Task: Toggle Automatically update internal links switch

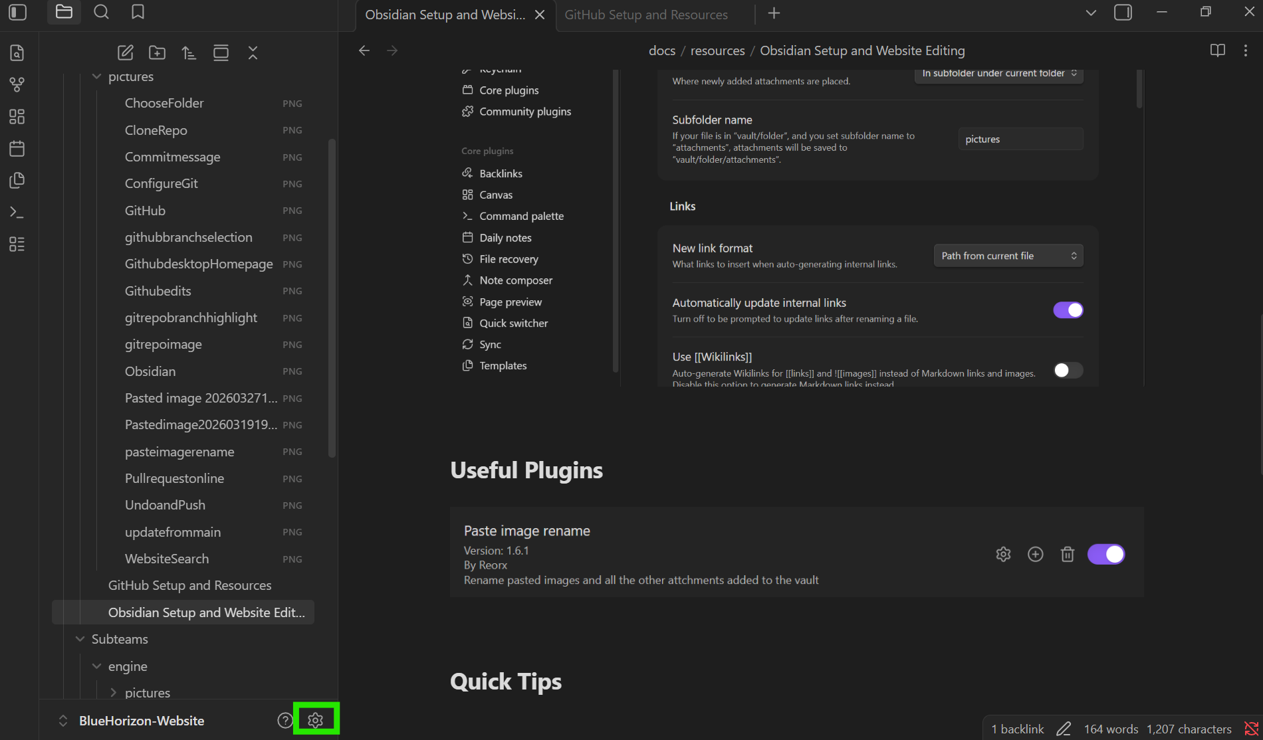Action: pos(1068,310)
